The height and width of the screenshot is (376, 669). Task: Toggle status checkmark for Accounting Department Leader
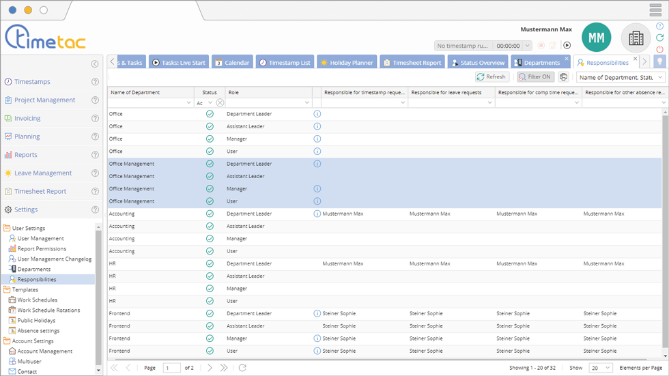pyautogui.click(x=210, y=214)
